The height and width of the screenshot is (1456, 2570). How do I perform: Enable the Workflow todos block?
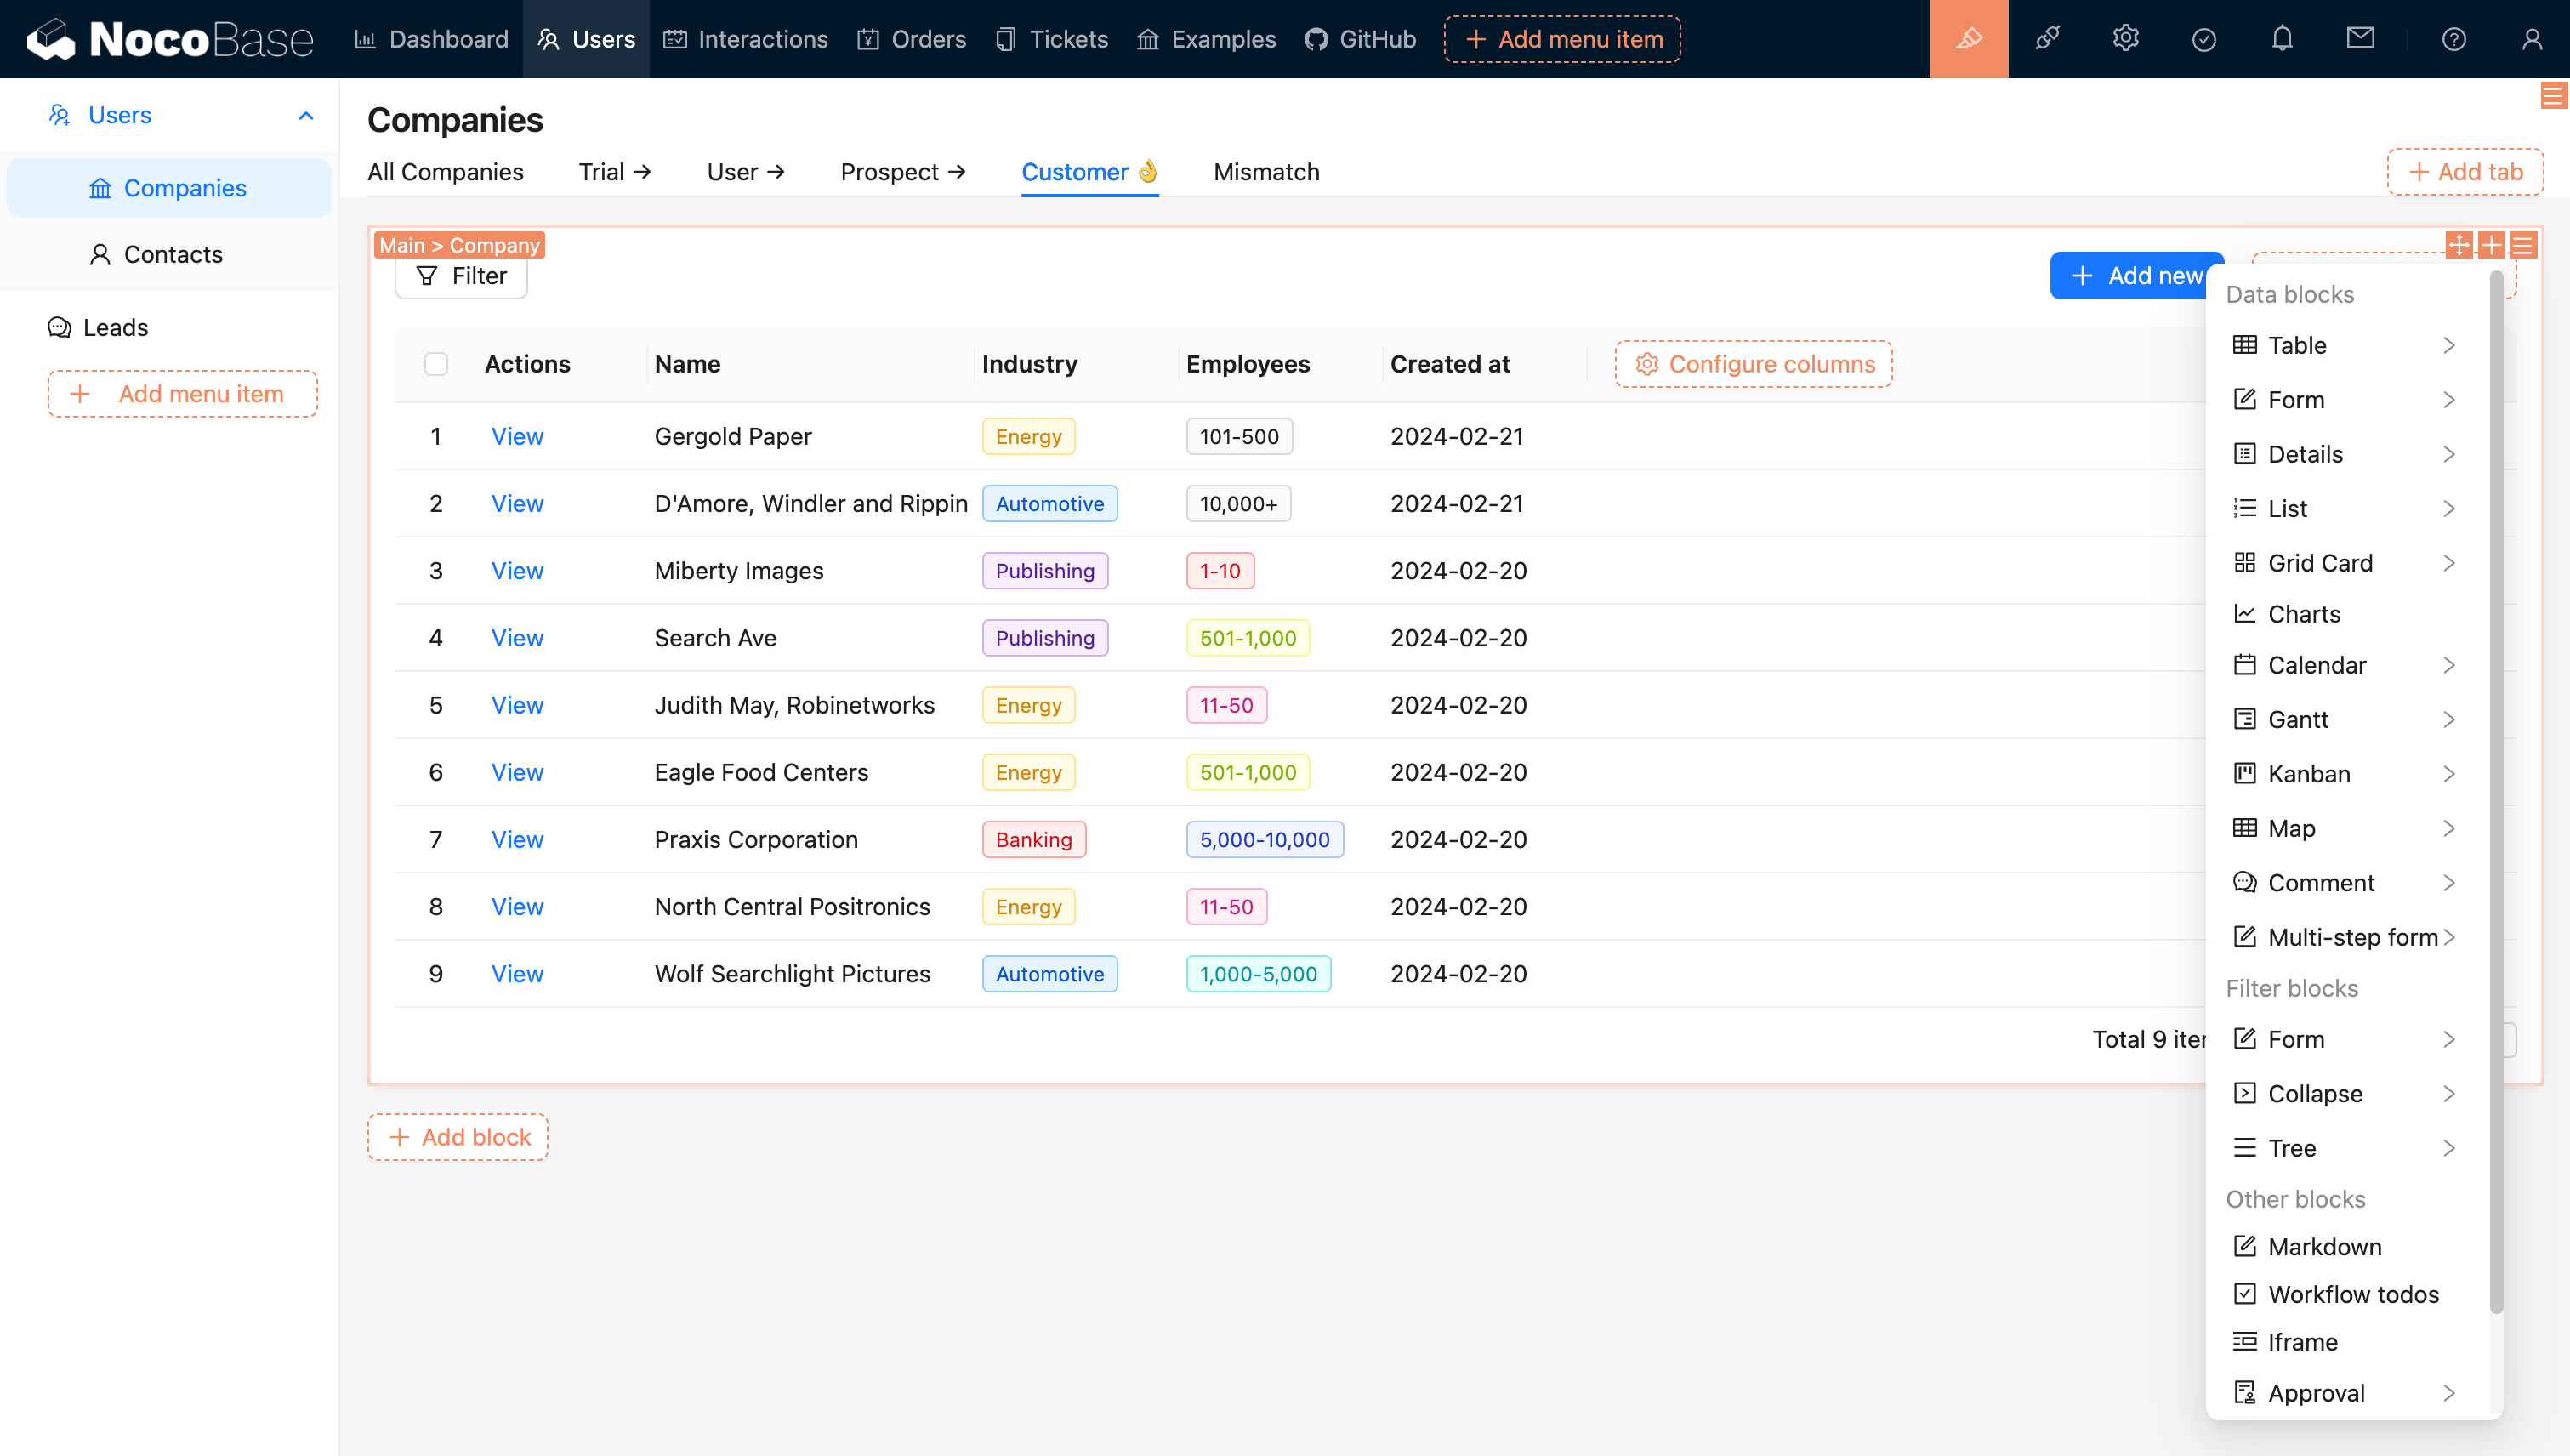(2353, 1295)
